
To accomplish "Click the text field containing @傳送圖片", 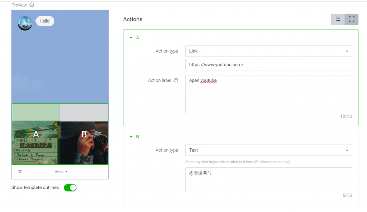I will point(269,180).
